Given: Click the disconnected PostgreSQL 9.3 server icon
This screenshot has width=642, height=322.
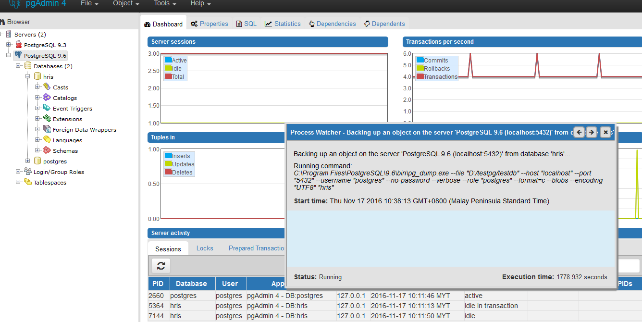Looking at the screenshot, I should tap(18, 45).
